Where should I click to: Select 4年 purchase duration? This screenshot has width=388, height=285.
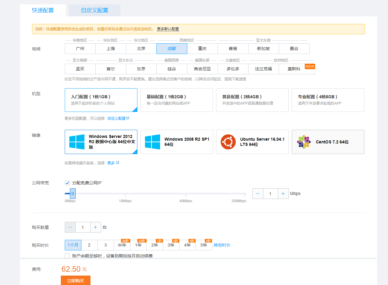coord(187,245)
